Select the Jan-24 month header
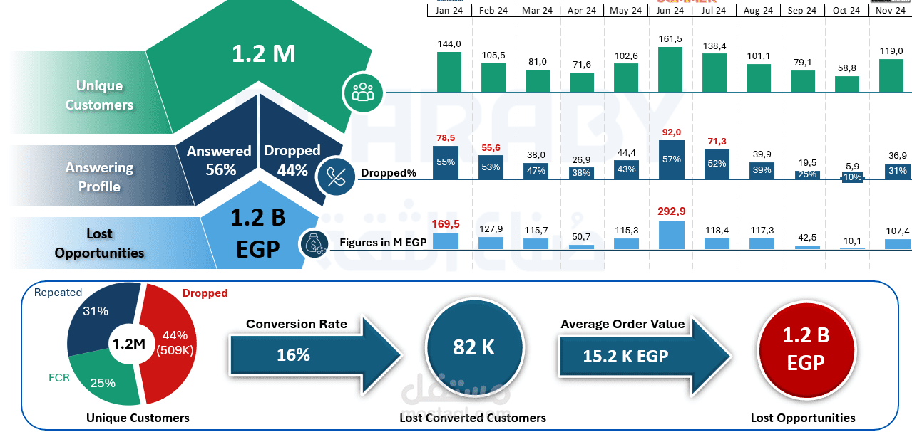The height and width of the screenshot is (432, 912). coord(449,10)
